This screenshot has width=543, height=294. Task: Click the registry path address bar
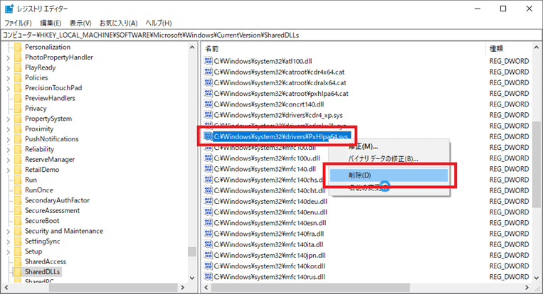coord(270,34)
